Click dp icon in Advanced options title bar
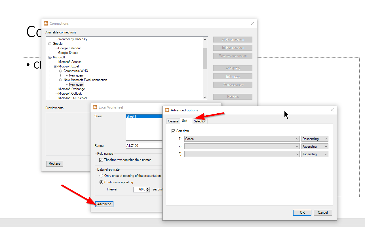This screenshot has width=365, height=227. [x=167, y=110]
